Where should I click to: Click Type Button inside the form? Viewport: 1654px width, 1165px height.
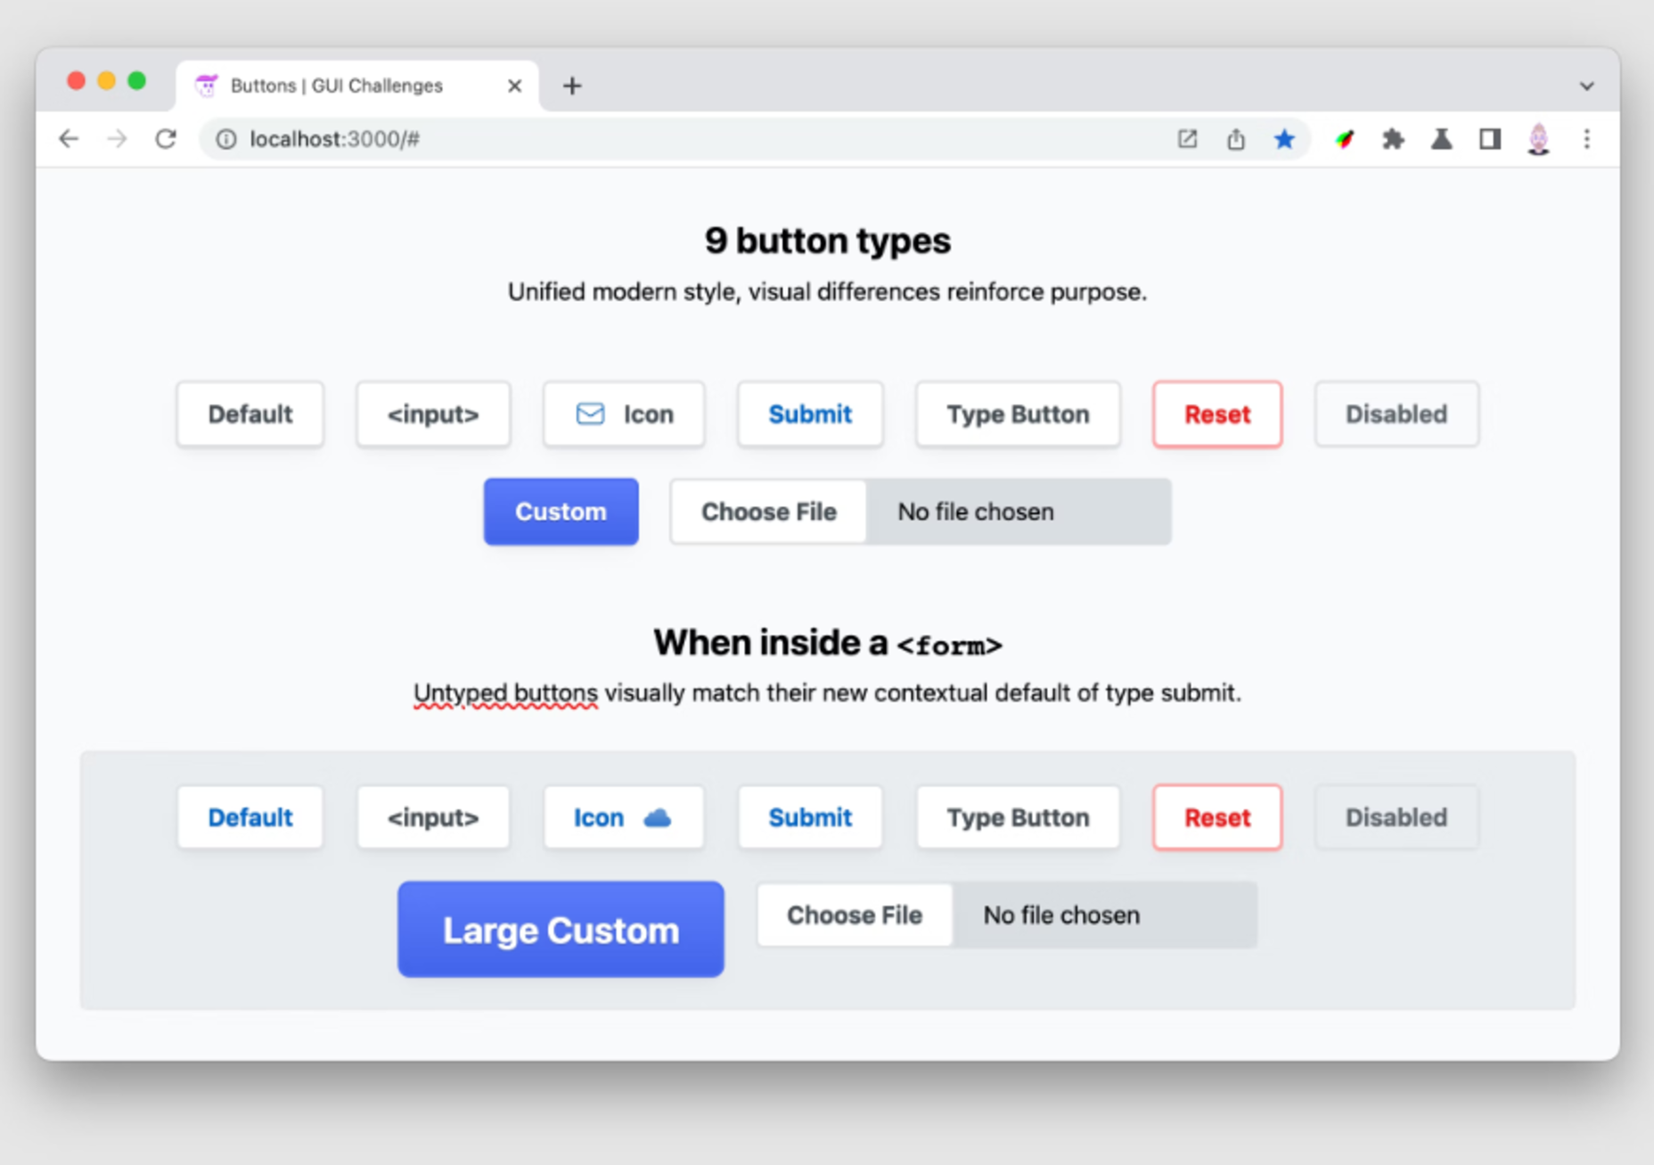pyautogui.click(x=1018, y=817)
